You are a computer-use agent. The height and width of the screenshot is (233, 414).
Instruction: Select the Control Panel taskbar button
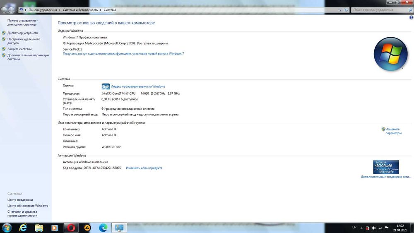(x=119, y=228)
